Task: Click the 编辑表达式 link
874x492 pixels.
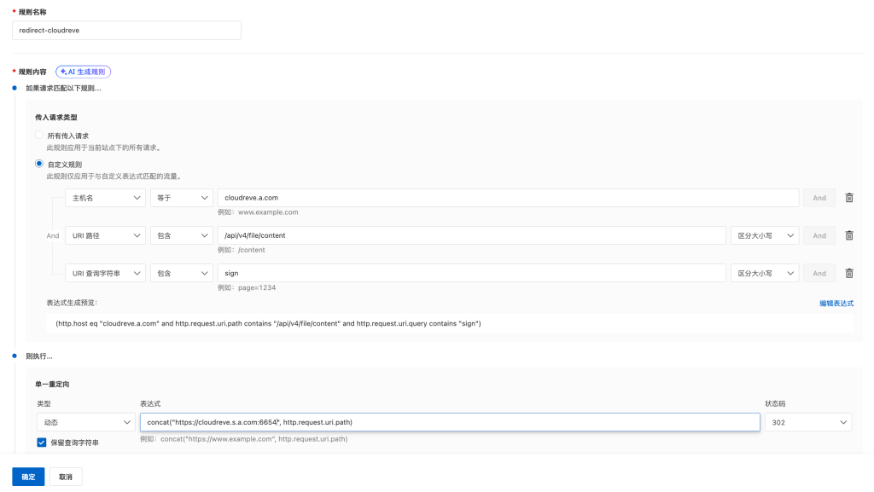Action: coord(836,303)
